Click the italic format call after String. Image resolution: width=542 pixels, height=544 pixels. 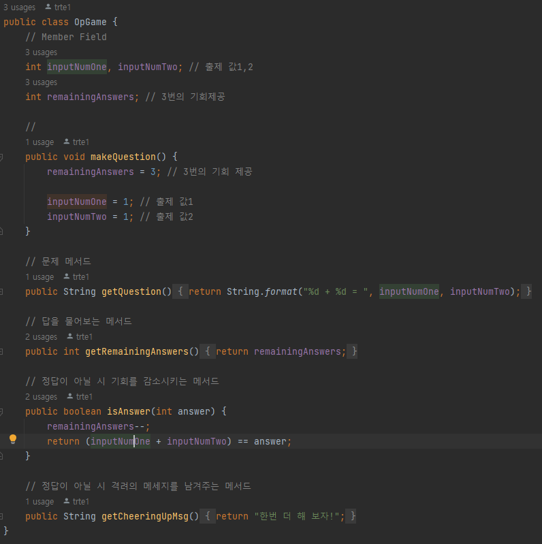tap(281, 291)
